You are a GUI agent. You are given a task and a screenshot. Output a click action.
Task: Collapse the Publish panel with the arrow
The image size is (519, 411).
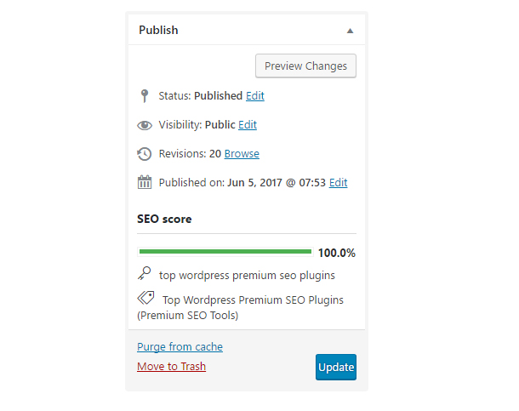(x=350, y=31)
